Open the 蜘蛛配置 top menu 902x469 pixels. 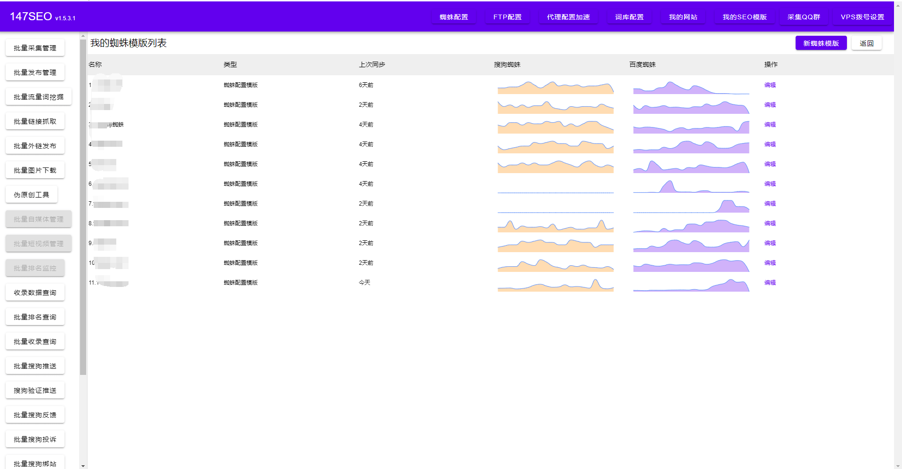[x=453, y=17]
